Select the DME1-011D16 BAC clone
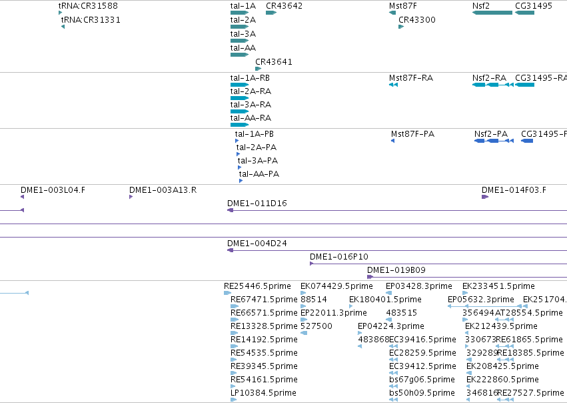Screen dimensions: 567x403 [397, 210]
